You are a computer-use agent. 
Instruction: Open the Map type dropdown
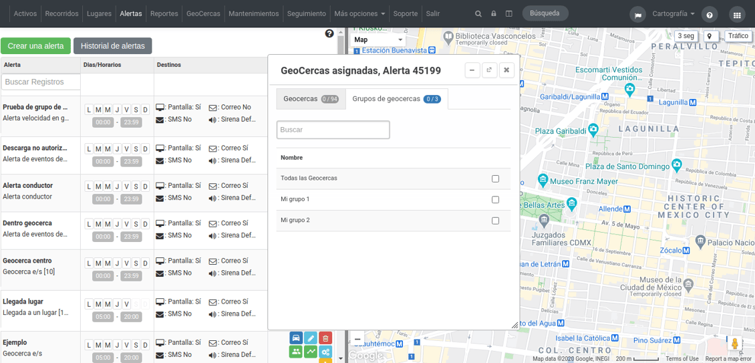point(378,40)
